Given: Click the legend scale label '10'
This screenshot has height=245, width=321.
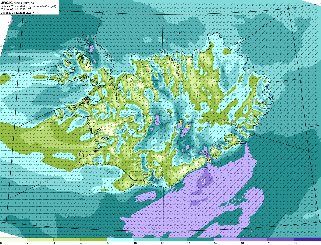Looking at the screenshot, I should (135, 243).
